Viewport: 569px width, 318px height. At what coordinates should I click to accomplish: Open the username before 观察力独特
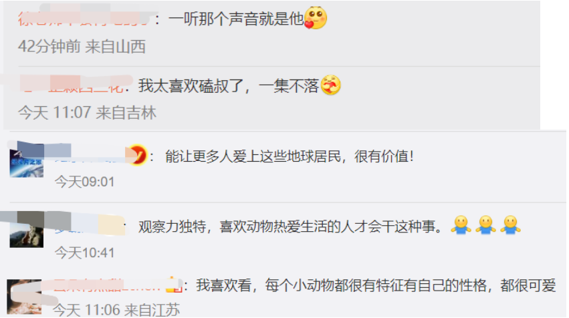click(x=89, y=226)
